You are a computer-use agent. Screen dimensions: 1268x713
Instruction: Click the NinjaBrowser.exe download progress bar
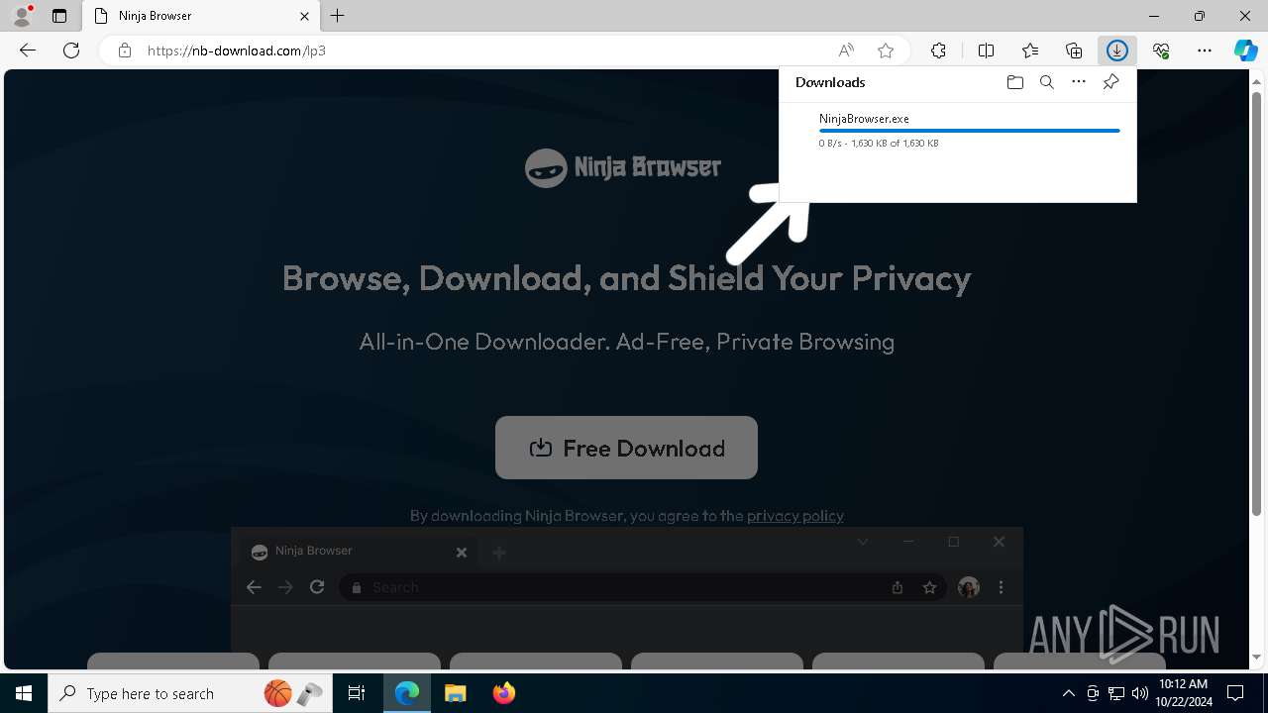point(969,130)
